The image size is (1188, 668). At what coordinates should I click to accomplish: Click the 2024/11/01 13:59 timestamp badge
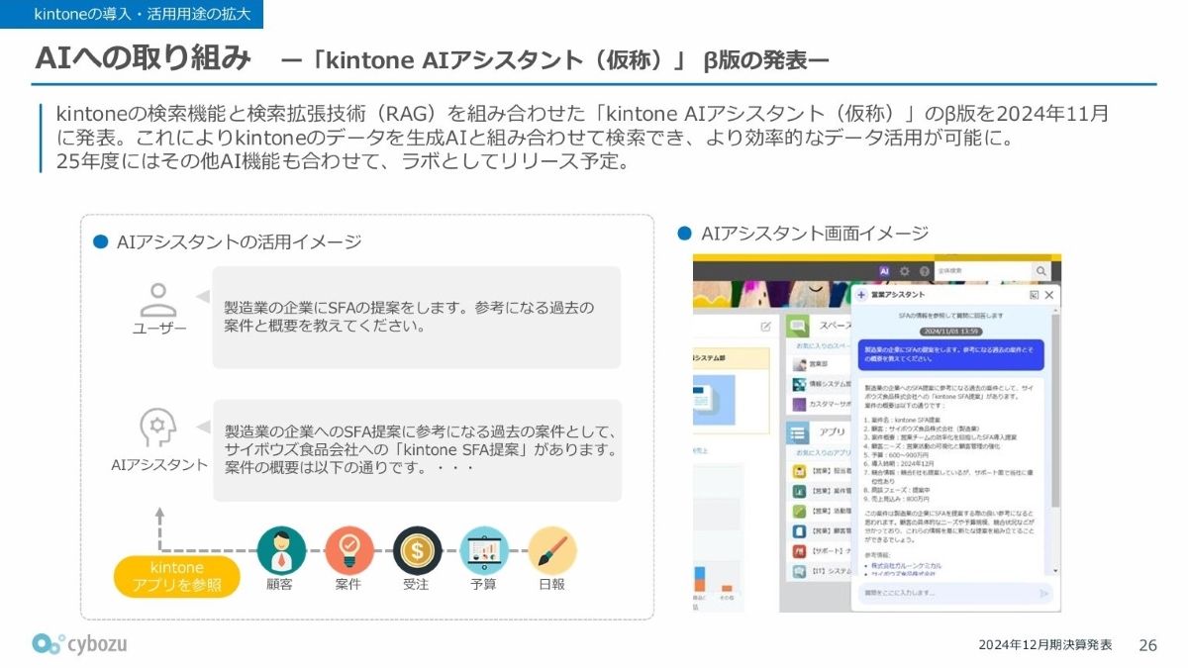950,331
